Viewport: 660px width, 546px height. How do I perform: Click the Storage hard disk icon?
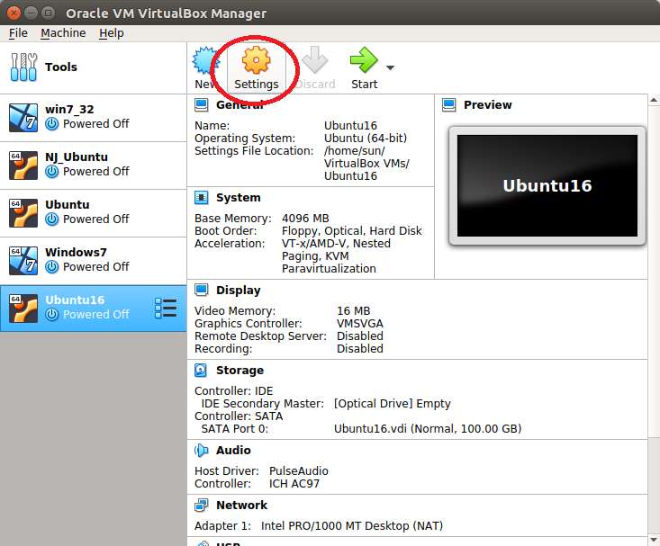pyautogui.click(x=201, y=371)
